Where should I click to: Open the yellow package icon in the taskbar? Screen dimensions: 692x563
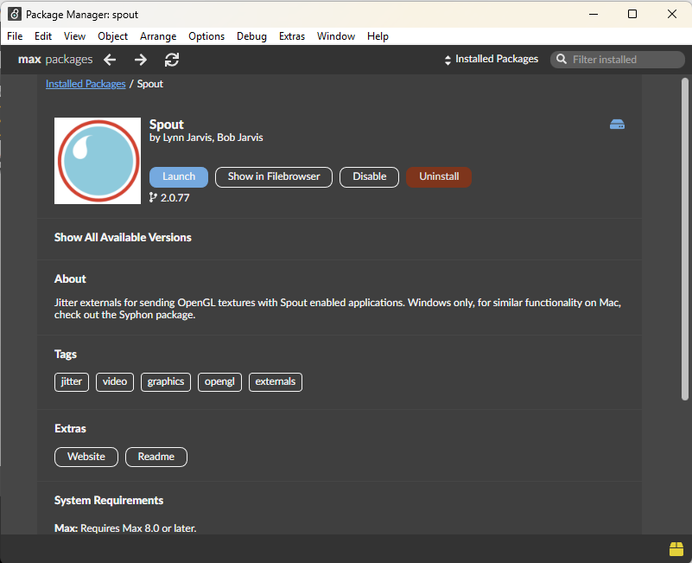[x=675, y=548]
